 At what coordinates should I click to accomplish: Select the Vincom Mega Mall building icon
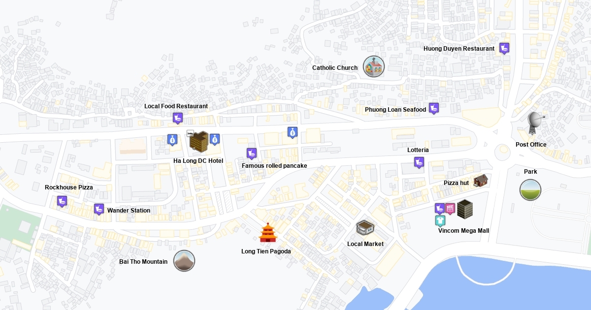coord(465,209)
